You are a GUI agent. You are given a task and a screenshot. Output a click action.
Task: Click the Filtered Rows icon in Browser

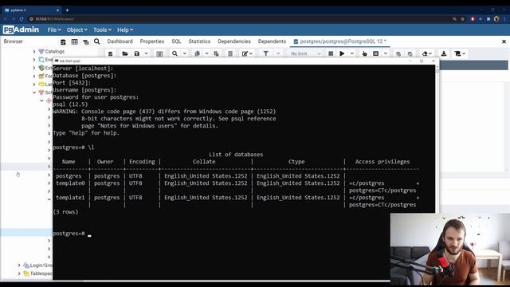click(x=86, y=41)
